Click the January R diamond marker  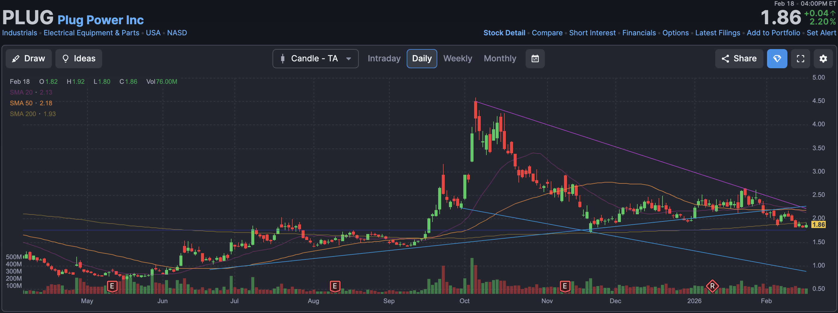click(712, 286)
